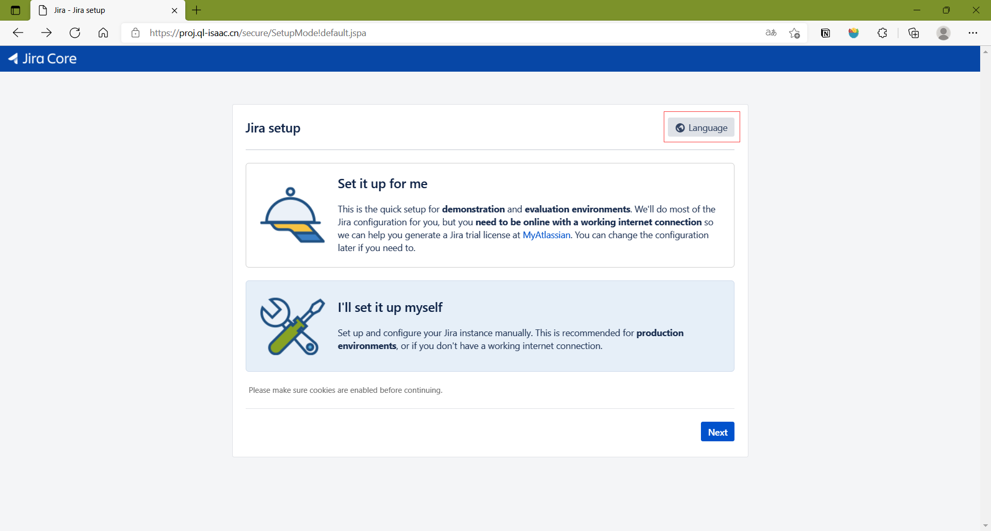Refresh the current page

(75, 33)
